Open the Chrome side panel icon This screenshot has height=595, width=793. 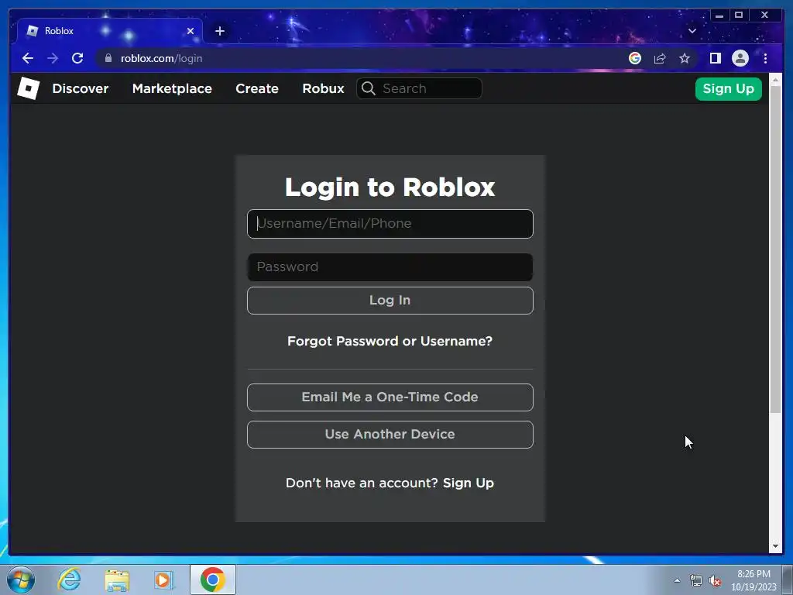(x=715, y=58)
